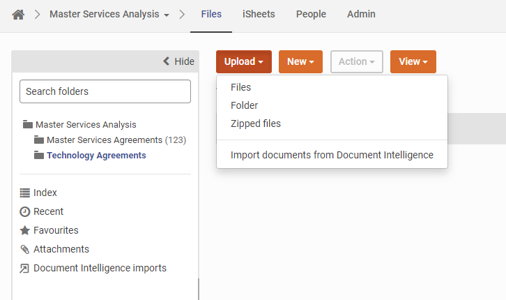The height and width of the screenshot is (300, 506).
Task: Open the Upload dropdown button
Action: coord(243,61)
